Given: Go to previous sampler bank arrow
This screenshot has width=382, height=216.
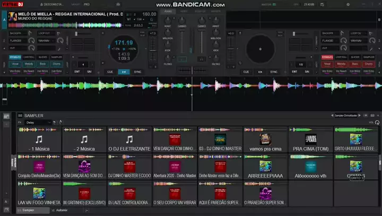Looking at the screenshot, I should [x=332, y=116].
